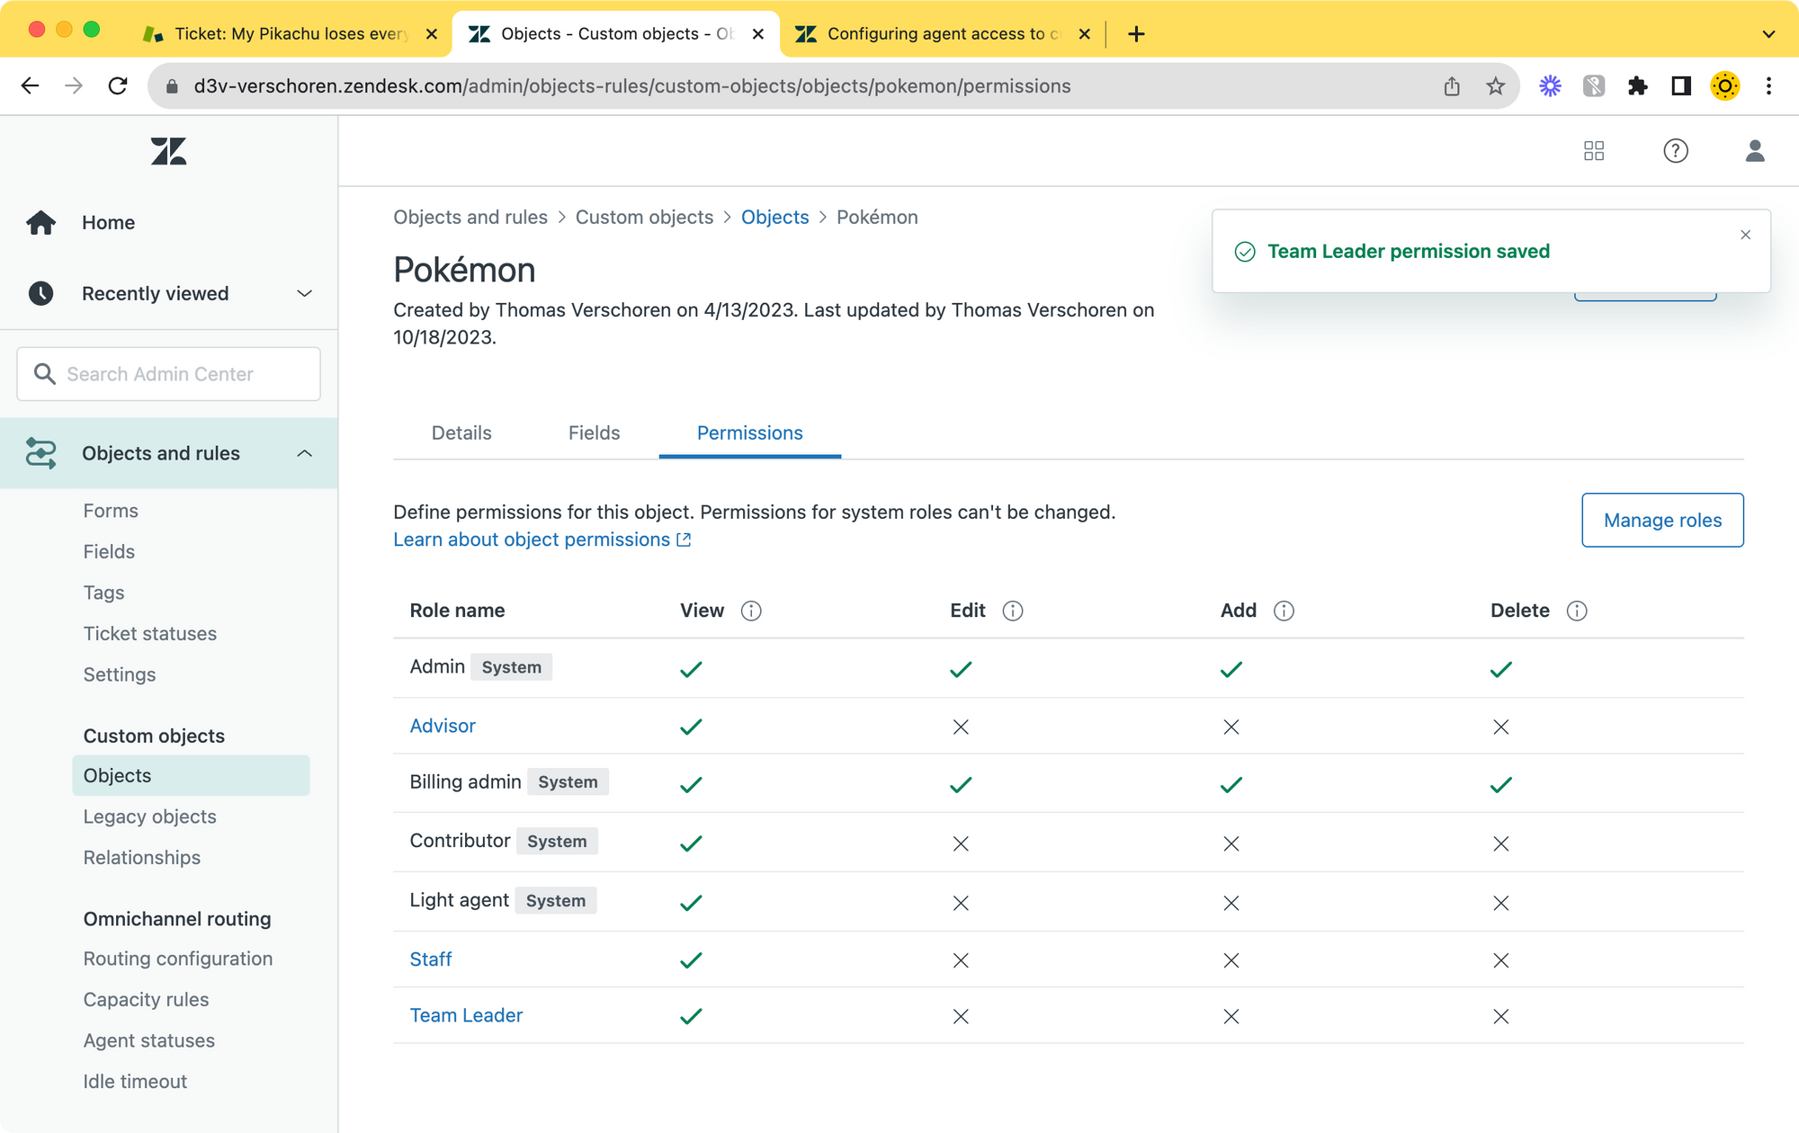Open the user profile avatar icon
Image resolution: width=1799 pixels, height=1133 pixels.
[x=1754, y=151]
